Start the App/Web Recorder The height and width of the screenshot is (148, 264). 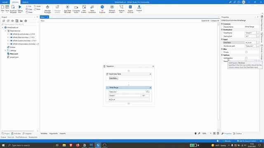(x=68, y=9)
